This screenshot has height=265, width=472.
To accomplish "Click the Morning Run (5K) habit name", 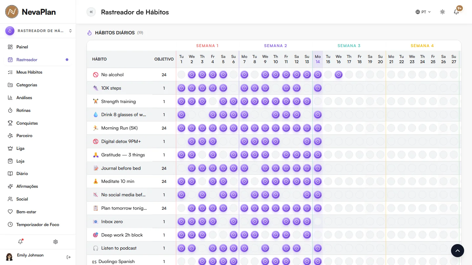I will point(119,128).
